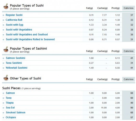Click the Calories header in Popular Types of Sushi
The height and width of the screenshot is (121, 136).
point(128,8)
